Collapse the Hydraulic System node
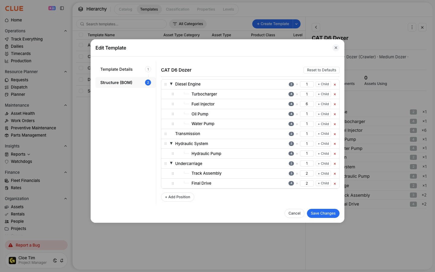Screen dimensions: 435x272 pos(171,144)
